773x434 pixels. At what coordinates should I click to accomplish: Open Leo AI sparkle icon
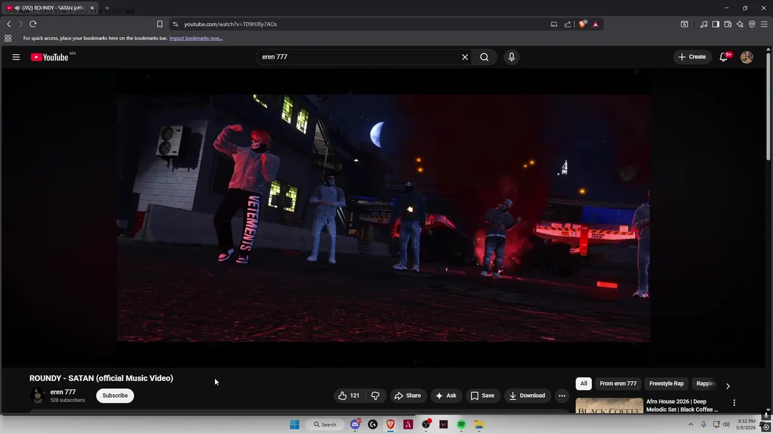pyautogui.click(x=740, y=24)
